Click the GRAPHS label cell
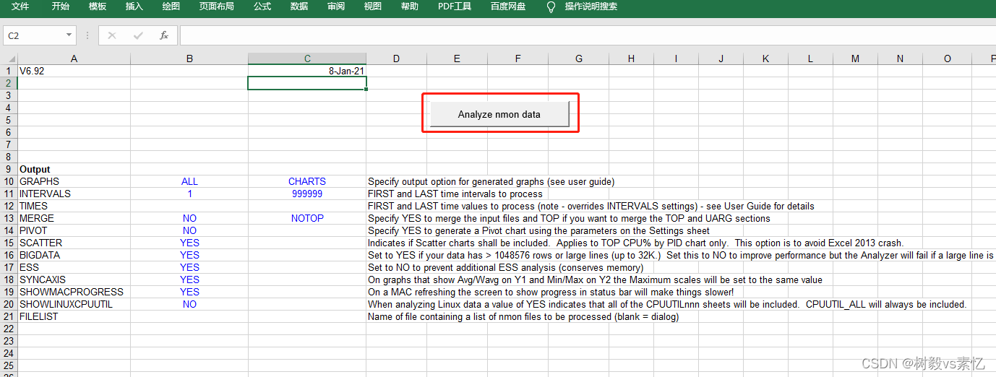 (74, 181)
